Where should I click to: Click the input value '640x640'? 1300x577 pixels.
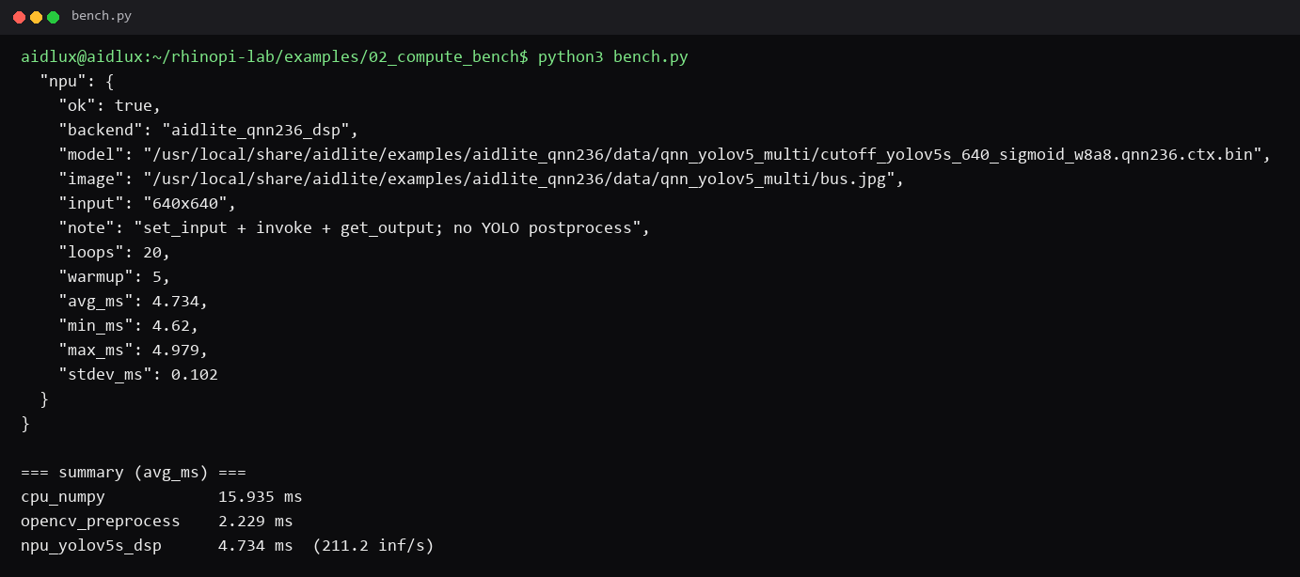point(190,204)
